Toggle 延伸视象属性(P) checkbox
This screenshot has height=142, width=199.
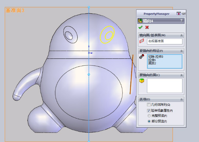pyautogui.click(x=149, y=110)
